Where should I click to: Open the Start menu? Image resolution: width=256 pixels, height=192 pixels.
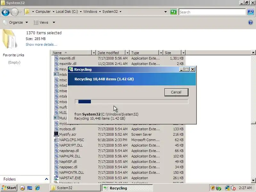9,188
